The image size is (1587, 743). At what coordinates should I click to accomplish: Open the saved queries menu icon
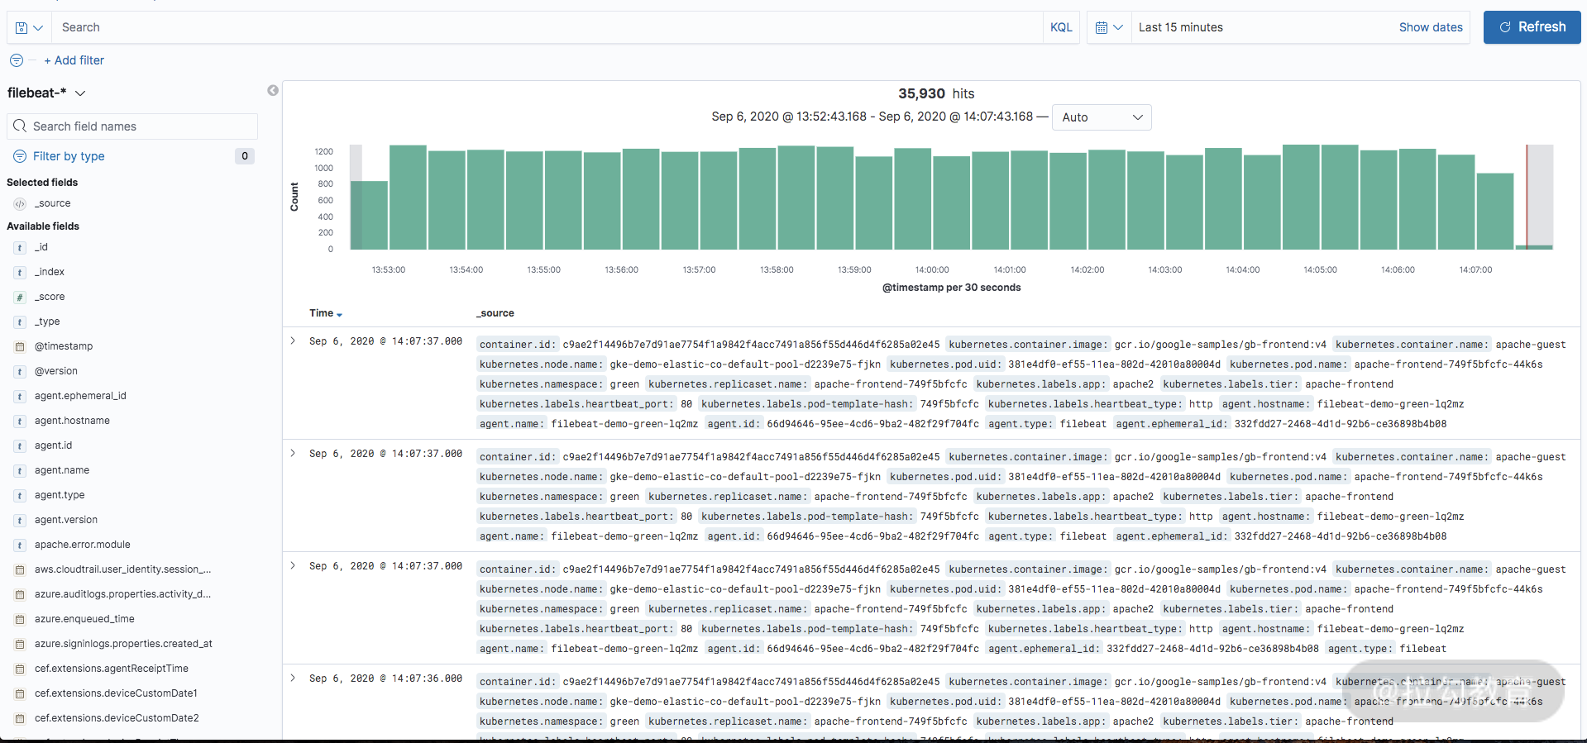point(29,27)
